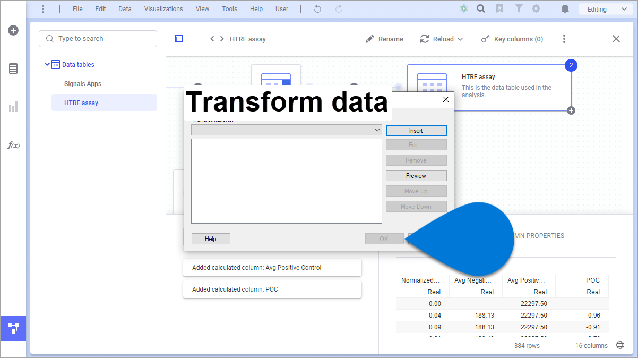Click the Type to search field
The image size is (638, 358).
coord(98,39)
